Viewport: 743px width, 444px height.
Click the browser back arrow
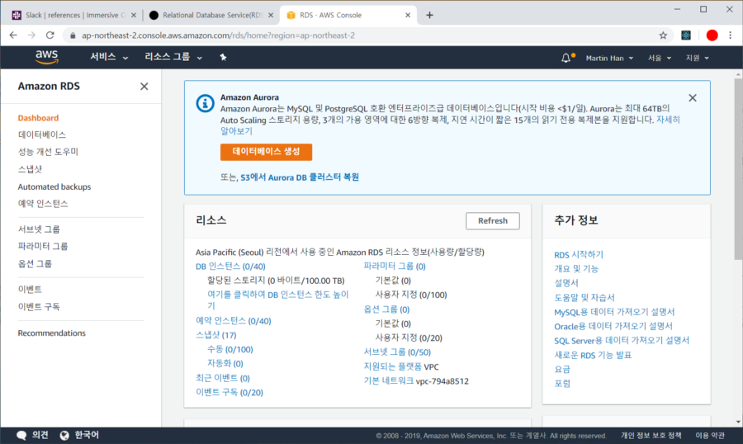coord(13,35)
